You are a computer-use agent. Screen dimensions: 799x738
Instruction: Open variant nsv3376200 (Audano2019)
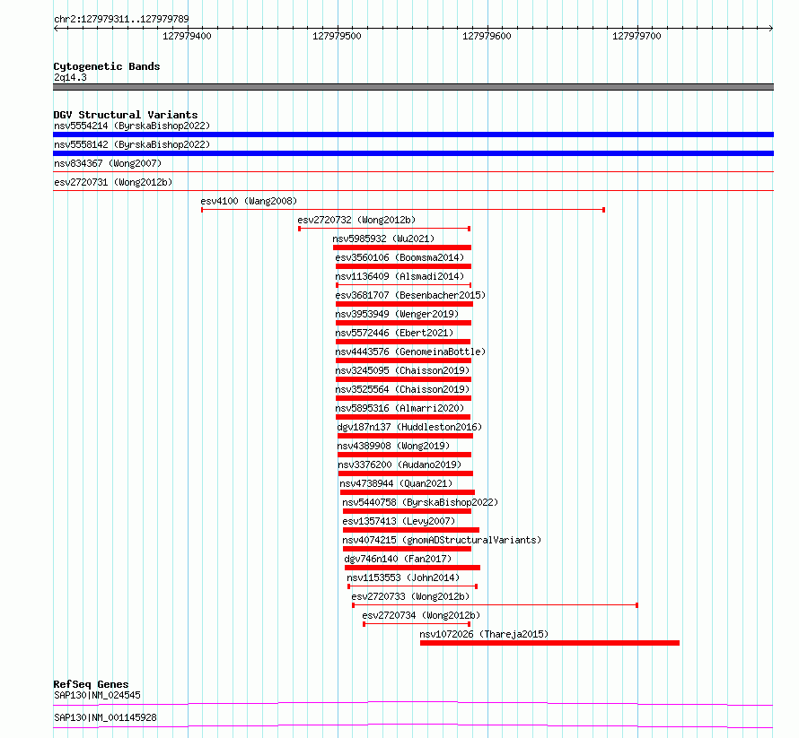click(400, 465)
